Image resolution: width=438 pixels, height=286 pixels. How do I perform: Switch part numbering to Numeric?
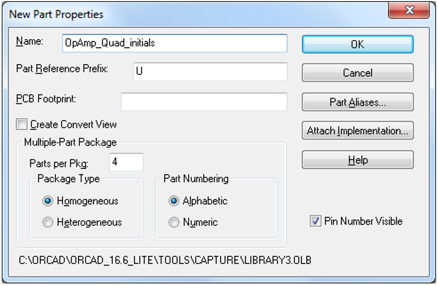click(174, 222)
